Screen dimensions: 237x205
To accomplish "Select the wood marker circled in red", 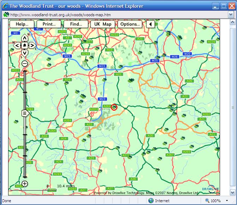I will [x=114, y=107].
